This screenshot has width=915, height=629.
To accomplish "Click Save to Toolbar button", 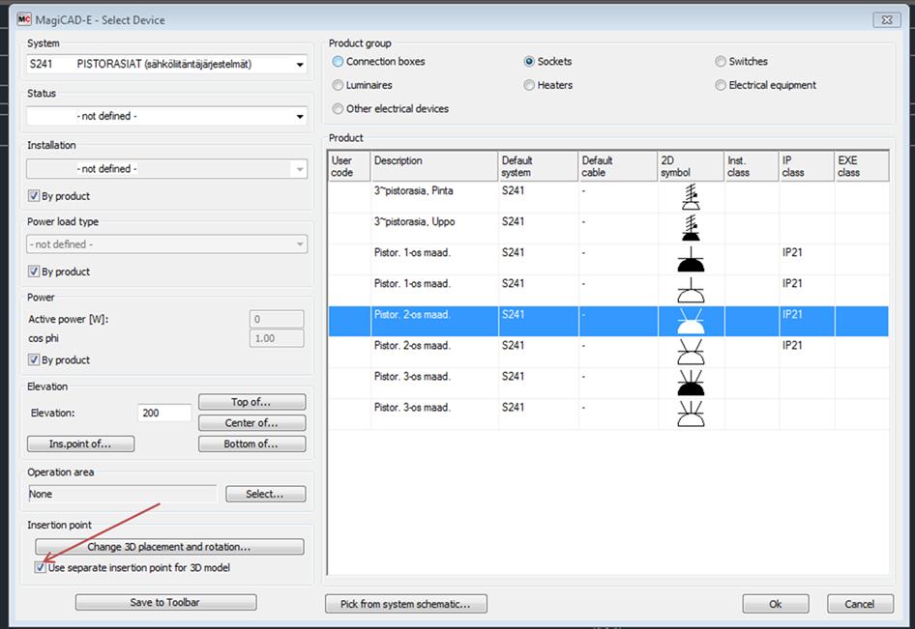I will pyautogui.click(x=165, y=602).
